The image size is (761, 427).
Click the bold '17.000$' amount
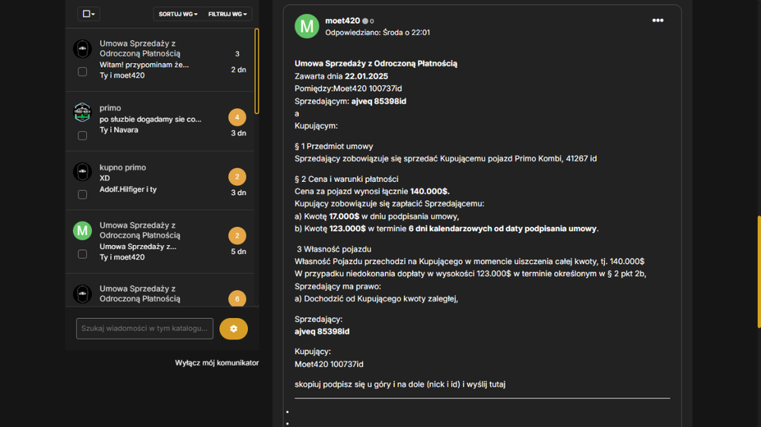click(344, 216)
